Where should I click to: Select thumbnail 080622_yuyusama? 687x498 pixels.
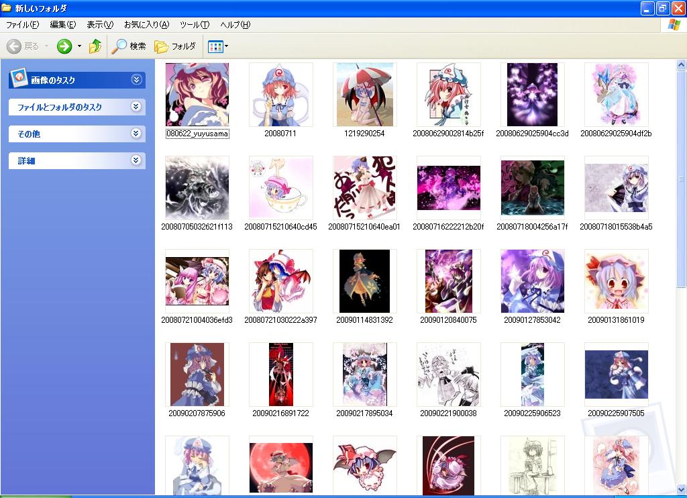[x=197, y=95]
